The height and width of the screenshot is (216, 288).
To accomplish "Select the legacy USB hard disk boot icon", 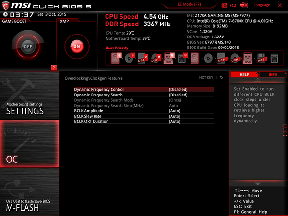I will [221, 58].
